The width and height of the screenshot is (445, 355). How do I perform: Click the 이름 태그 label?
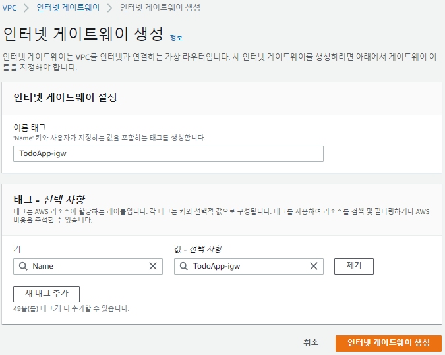(x=30, y=128)
